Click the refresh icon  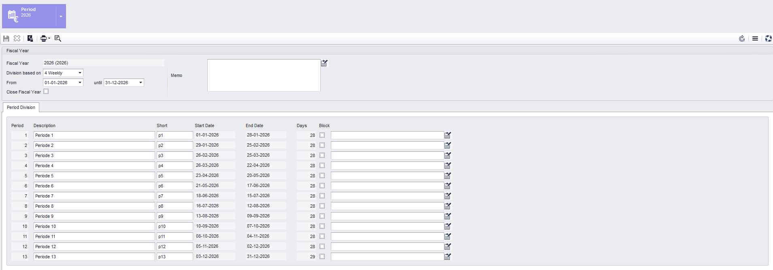click(x=742, y=38)
